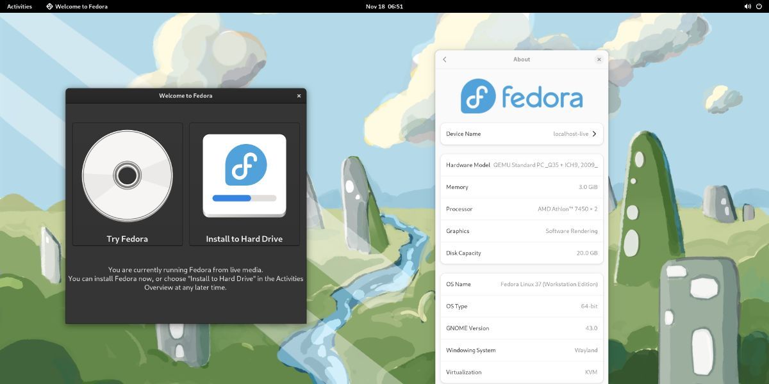Click the Disk Capacity 20.0 GB row
Viewport: 769px width, 384px height.
(x=522, y=253)
